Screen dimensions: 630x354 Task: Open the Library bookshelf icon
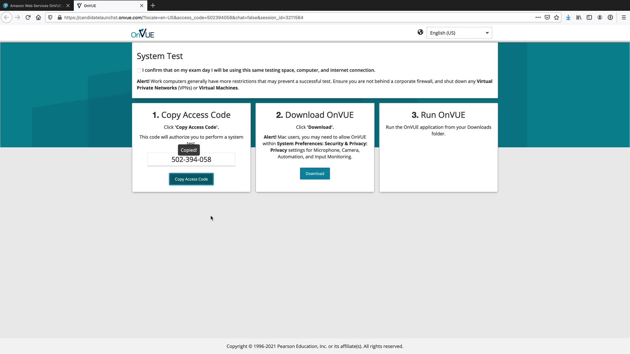point(579,17)
